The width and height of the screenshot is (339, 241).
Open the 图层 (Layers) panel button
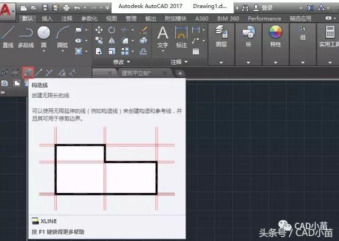[x=221, y=36]
